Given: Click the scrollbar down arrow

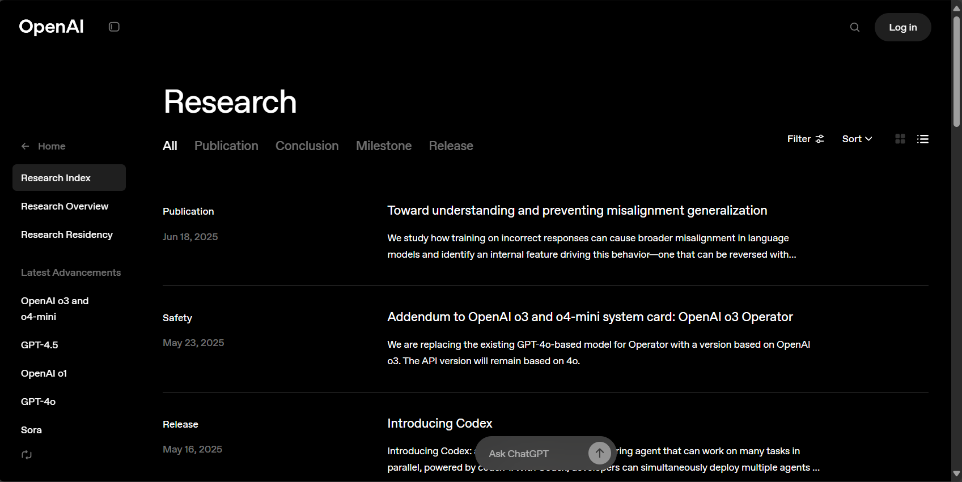Looking at the screenshot, I should [956, 474].
